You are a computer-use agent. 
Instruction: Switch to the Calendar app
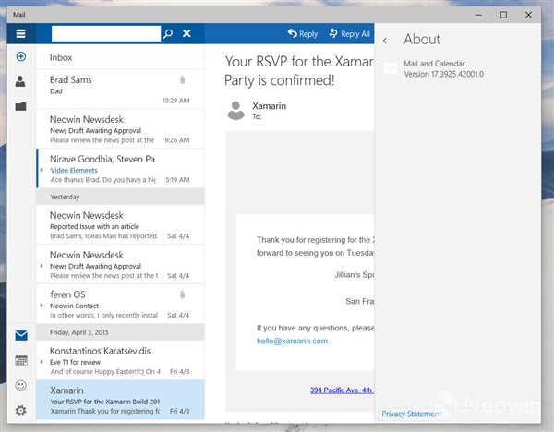click(20, 361)
